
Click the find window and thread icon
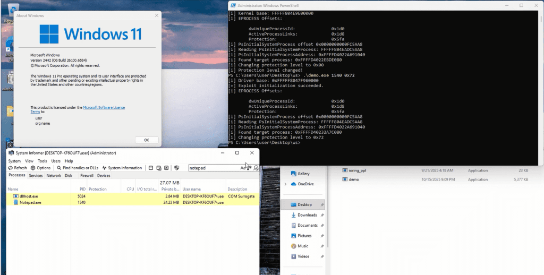tap(158, 168)
